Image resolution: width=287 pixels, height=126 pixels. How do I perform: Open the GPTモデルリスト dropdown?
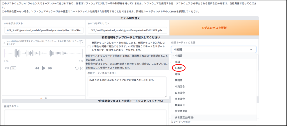[x=44, y=30]
